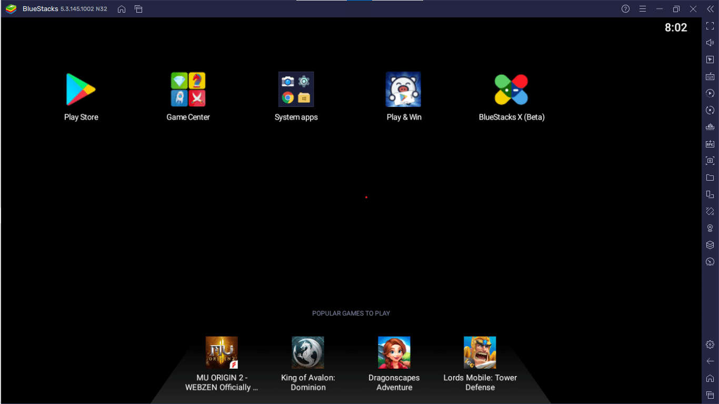Open the recent apps icon in title bar
Viewport: 719px width, 404px height.
(138, 9)
